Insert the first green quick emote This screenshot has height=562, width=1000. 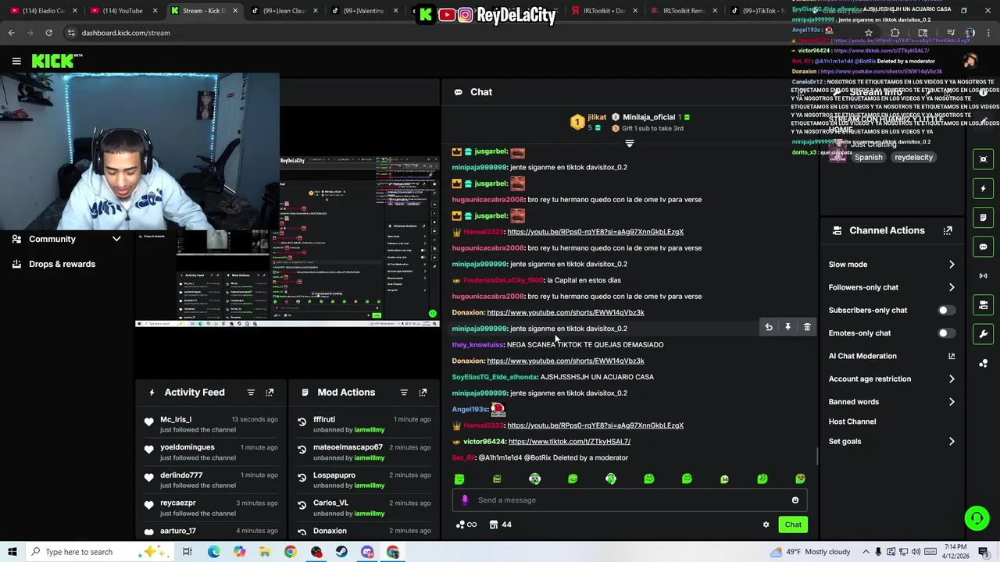click(459, 478)
